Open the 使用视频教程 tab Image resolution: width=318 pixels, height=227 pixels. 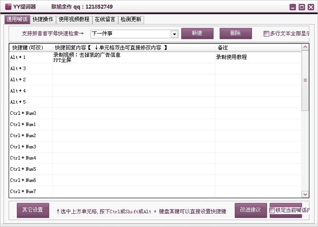click(x=74, y=19)
